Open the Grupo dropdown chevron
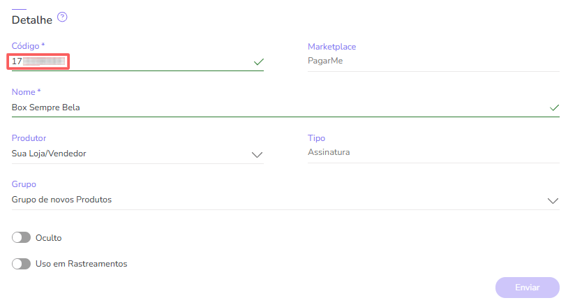 [x=553, y=200]
